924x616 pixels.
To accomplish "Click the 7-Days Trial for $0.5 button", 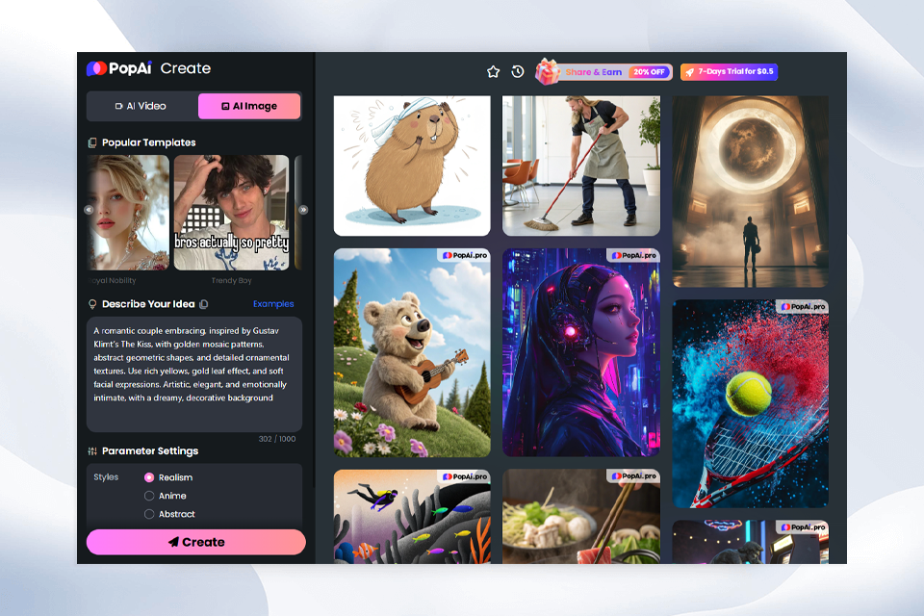I will point(729,72).
